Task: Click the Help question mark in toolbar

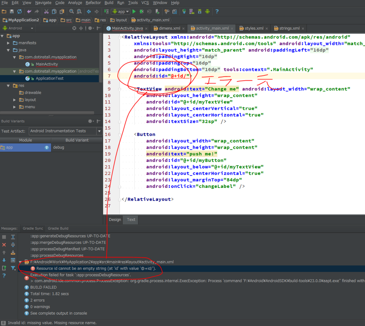Action: 217,11
